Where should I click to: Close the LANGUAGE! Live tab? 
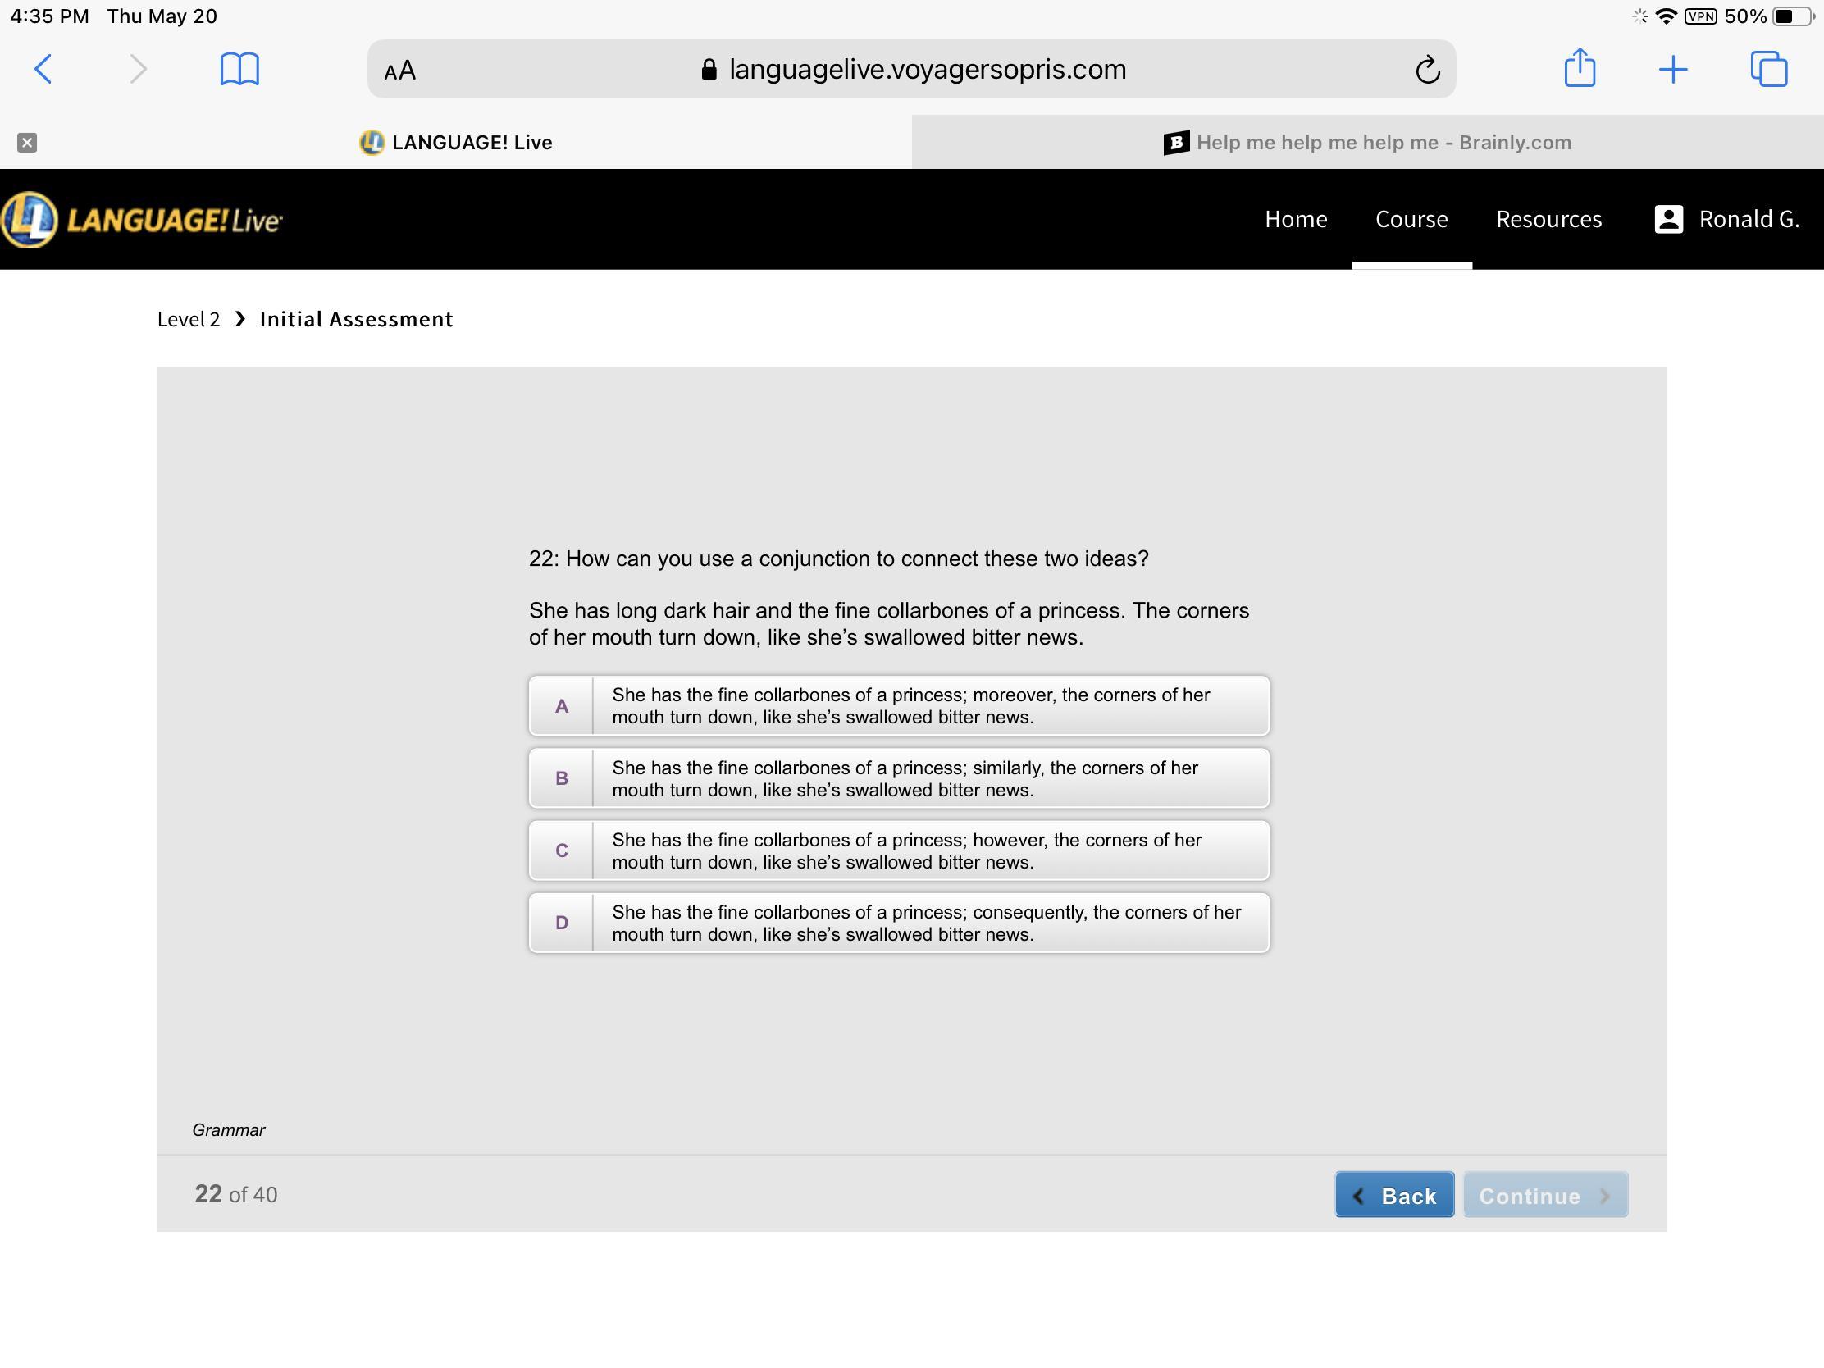[x=27, y=143]
